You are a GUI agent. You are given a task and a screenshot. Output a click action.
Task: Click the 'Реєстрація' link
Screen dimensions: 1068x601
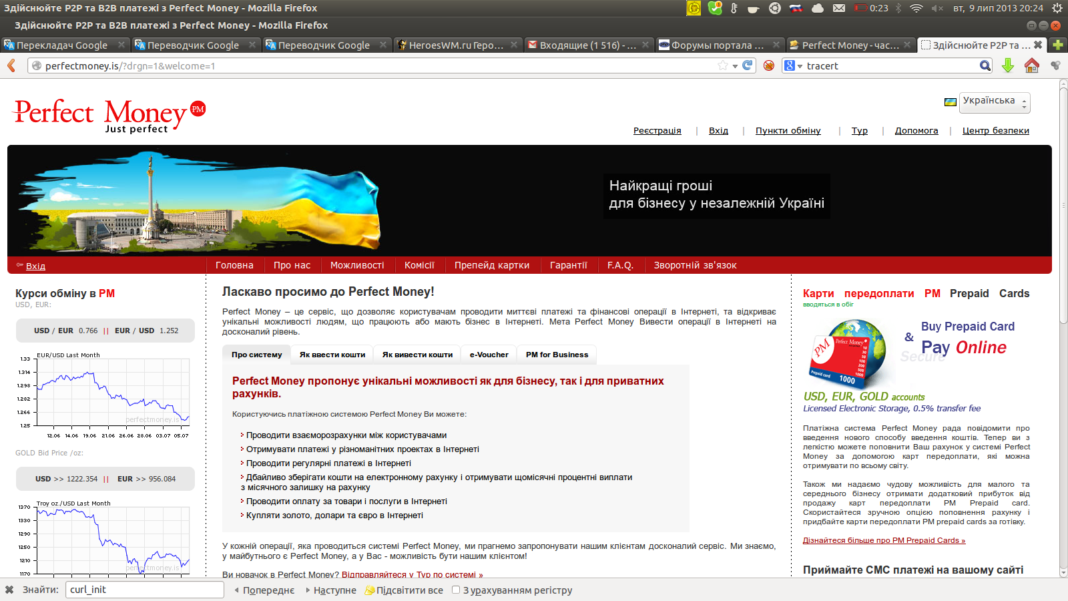coord(657,131)
